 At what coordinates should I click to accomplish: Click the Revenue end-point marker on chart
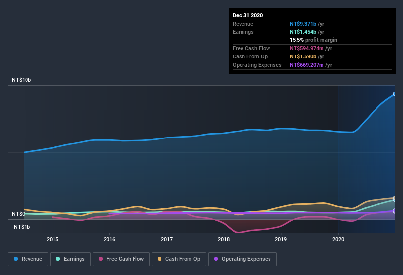point(395,94)
